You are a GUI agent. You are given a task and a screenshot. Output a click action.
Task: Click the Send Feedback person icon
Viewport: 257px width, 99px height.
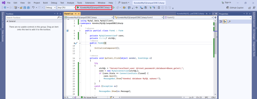tap(254, 8)
